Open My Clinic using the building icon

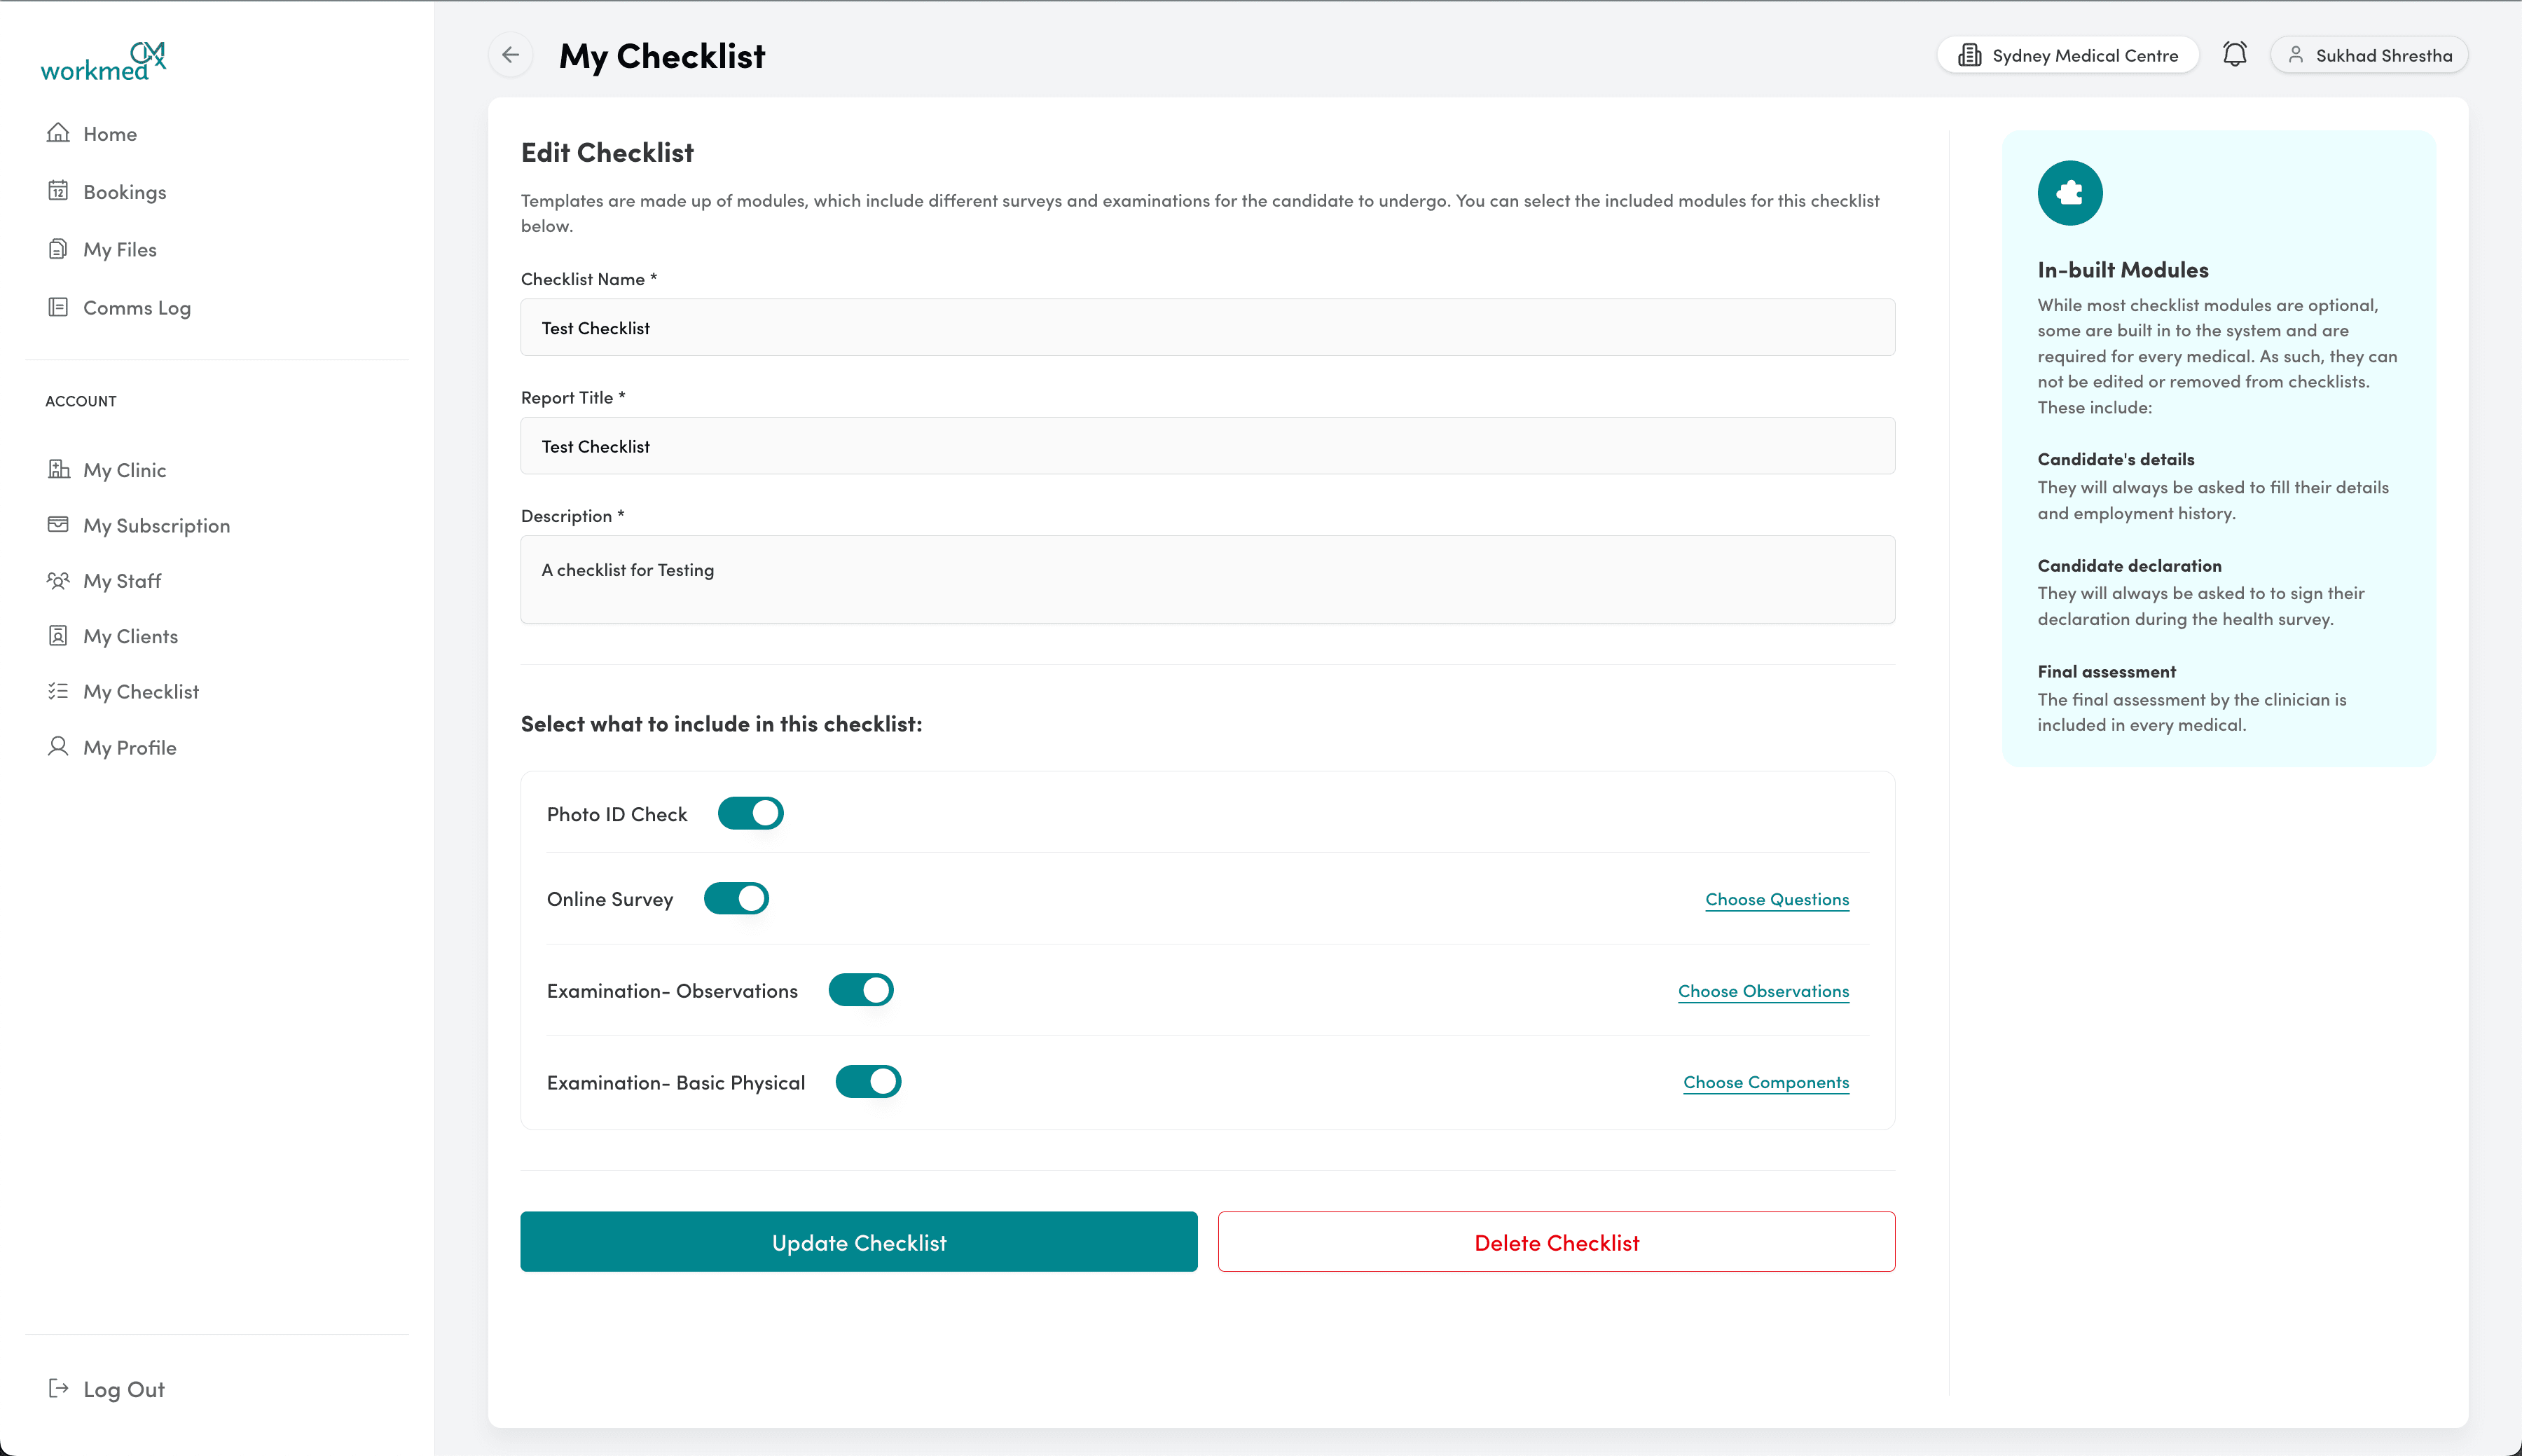(58, 469)
